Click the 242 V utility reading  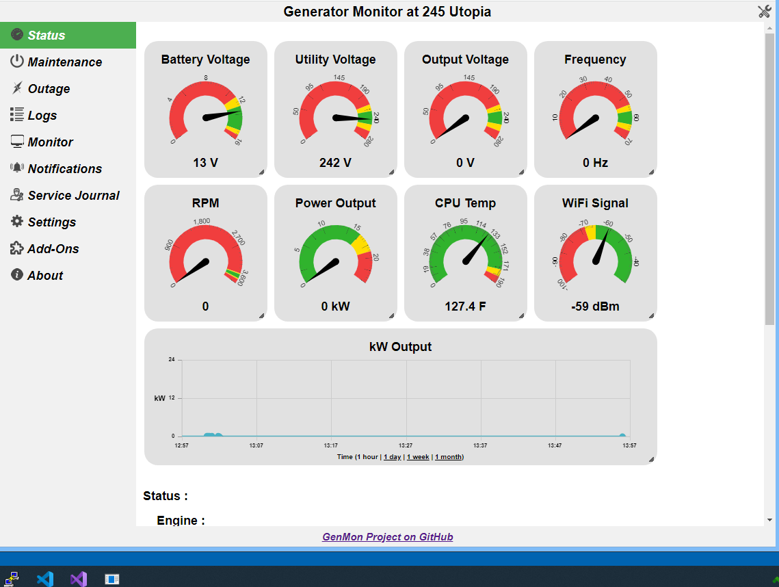pyautogui.click(x=335, y=163)
